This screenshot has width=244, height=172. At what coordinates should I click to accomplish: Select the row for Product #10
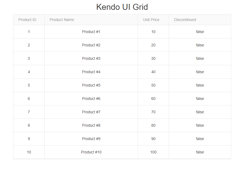(91, 152)
